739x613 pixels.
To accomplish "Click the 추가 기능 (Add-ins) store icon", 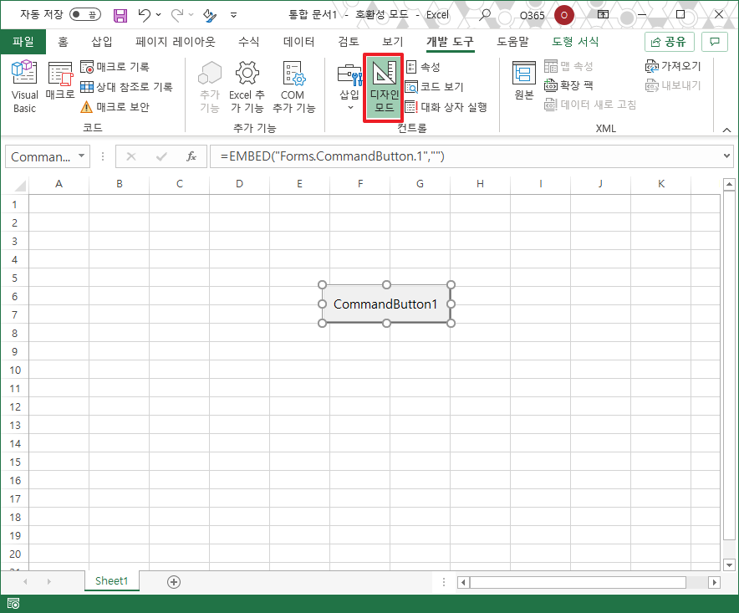I will point(210,87).
